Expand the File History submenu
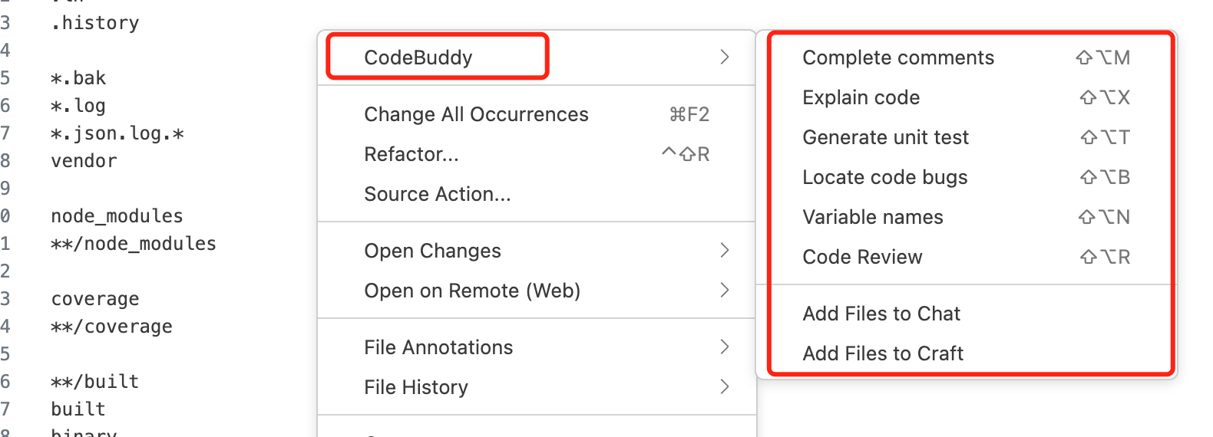 pyautogui.click(x=416, y=387)
